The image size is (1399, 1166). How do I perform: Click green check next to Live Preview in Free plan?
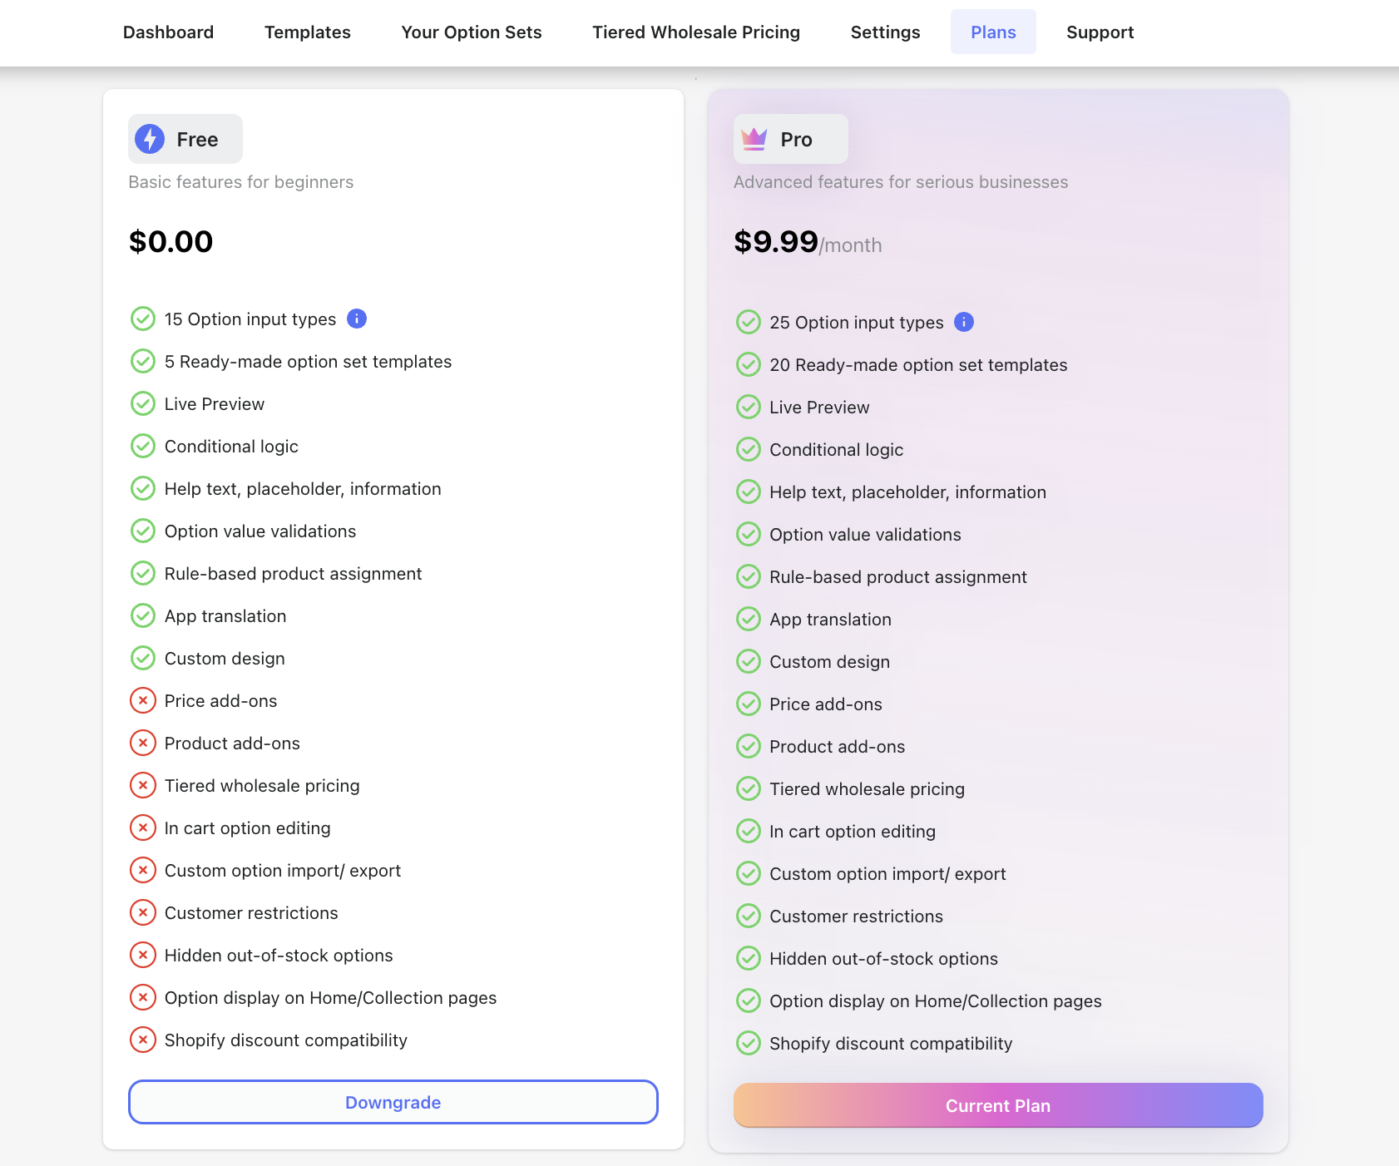143,403
